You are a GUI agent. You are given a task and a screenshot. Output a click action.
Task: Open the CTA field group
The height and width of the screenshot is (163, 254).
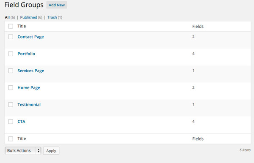click(x=22, y=122)
